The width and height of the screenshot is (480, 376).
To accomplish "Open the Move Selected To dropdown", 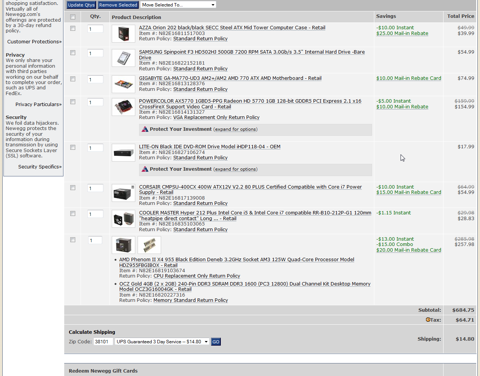I will 178,5.
